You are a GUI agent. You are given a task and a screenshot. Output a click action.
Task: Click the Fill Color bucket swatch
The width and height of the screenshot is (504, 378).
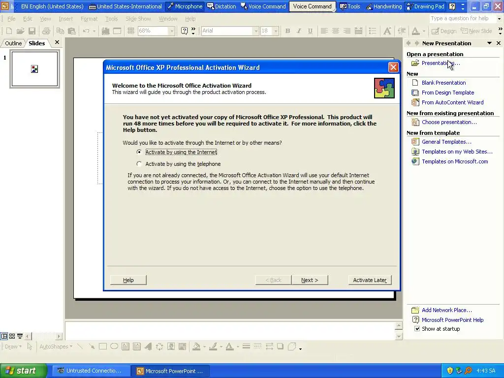[x=196, y=346]
